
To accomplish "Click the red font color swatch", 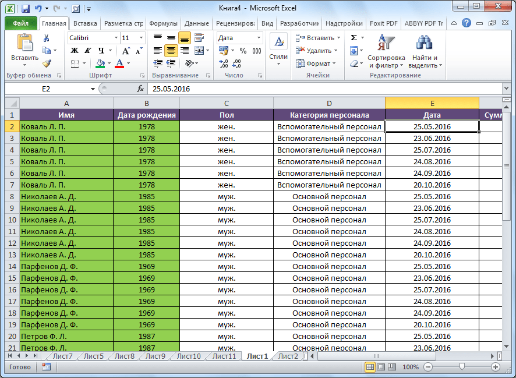I will [x=120, y=63].
